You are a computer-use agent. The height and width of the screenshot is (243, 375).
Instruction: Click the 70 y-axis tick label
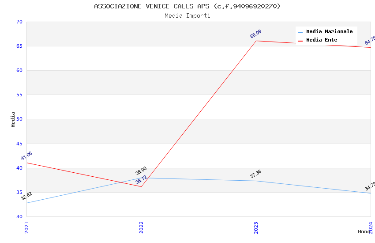(x=19, y=22)
